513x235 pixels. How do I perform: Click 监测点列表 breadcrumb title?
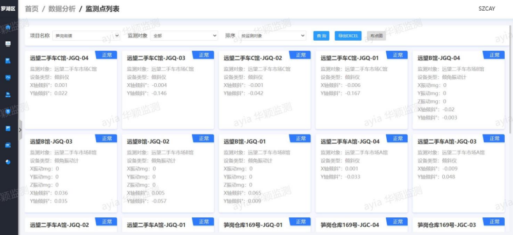(103, 9)
